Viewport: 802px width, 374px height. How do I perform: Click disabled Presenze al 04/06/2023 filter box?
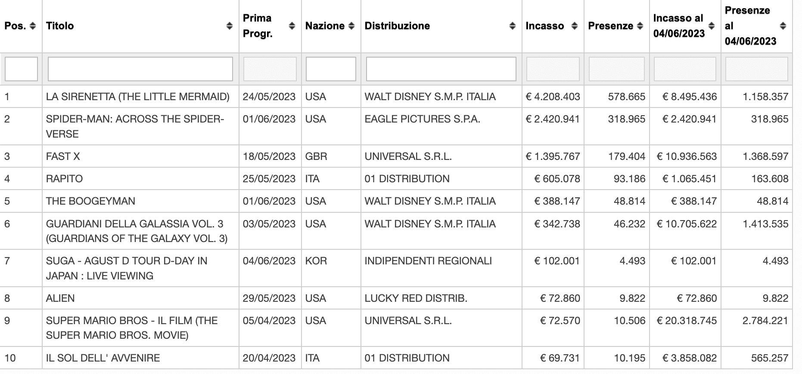[x=757, y=69]
